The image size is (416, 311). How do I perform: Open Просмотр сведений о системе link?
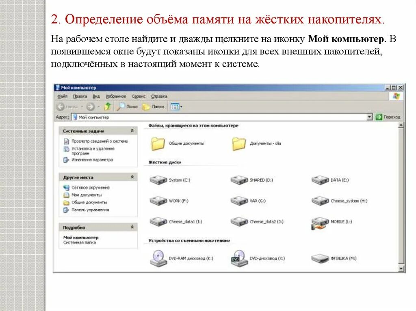pyautogui.click(x=100, y=141)
